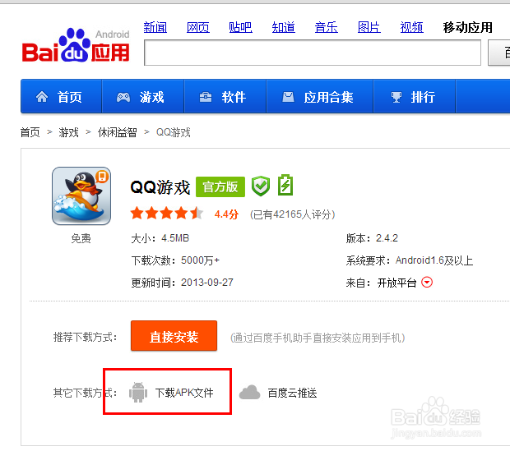The width and height of the screenshot is (510, 451).
Task: Open the 游戏 navigation tab
Action: [x=143, y=96]
